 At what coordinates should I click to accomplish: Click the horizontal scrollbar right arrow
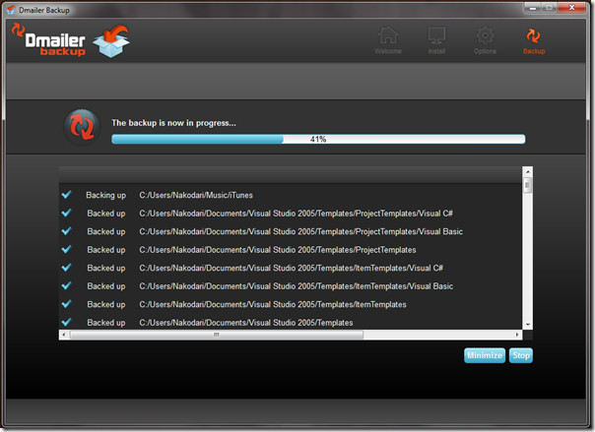(x=517, y=335)
